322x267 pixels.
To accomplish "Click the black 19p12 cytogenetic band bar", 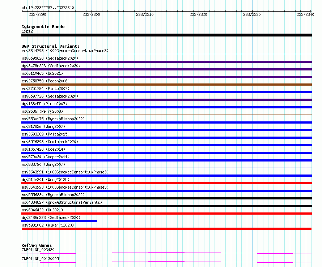I will coord(166,35).
